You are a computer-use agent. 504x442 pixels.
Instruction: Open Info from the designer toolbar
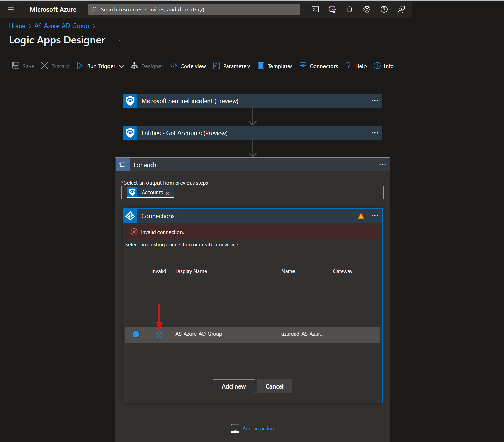pos(384,66)
